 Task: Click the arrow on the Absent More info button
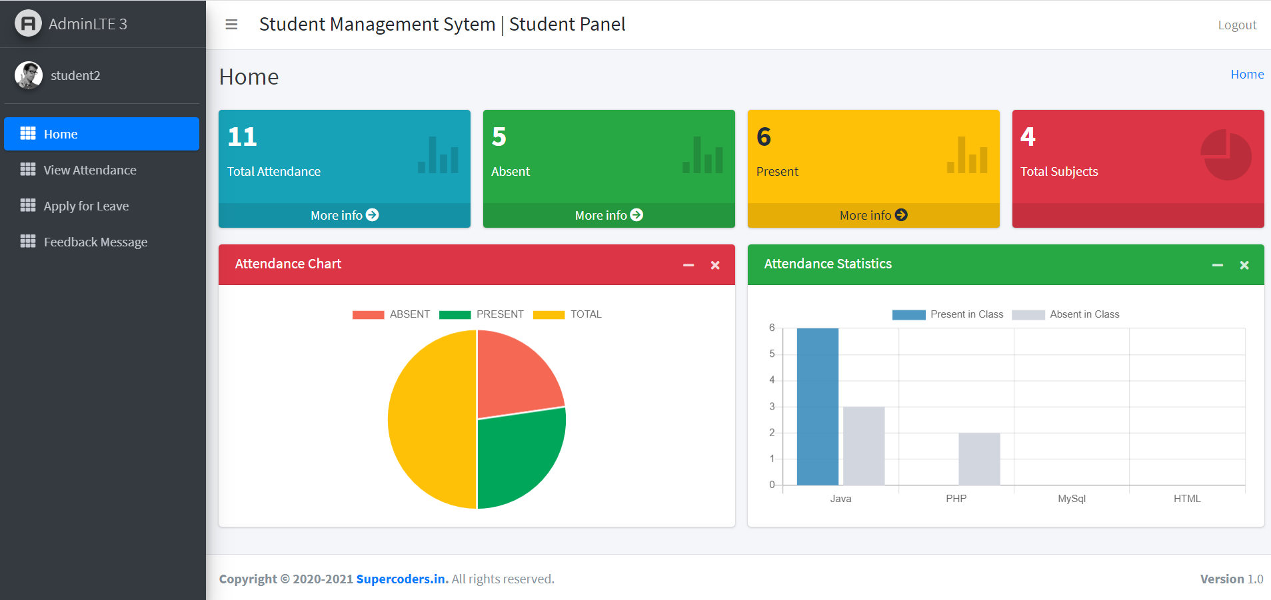tap(636, 214)
